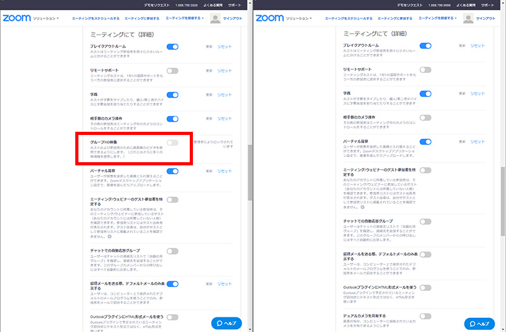Click the profile avatar in the left window
This screenshot has height=332, width=506.
(217, 19)
